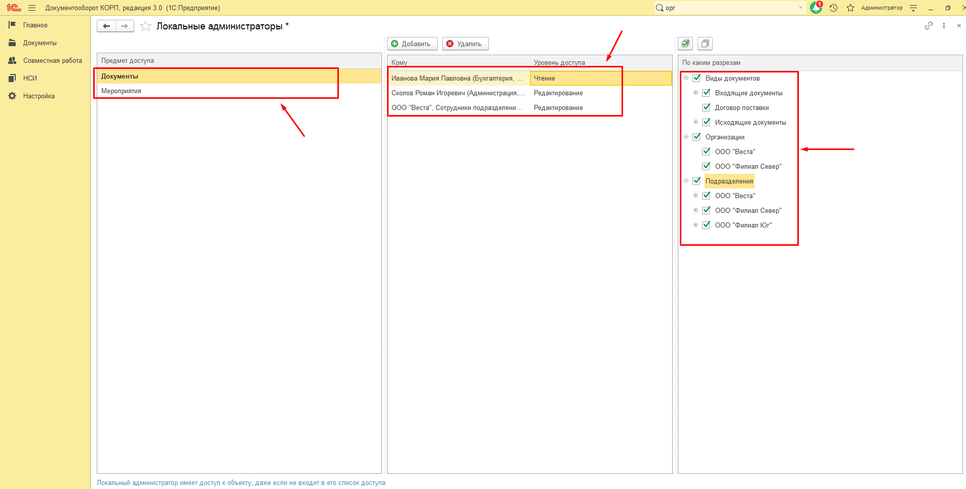Toggle the Входящие документы checkbox
This screenshot has width=966, height=489.
pyautogui.click(x=706, y=93)
